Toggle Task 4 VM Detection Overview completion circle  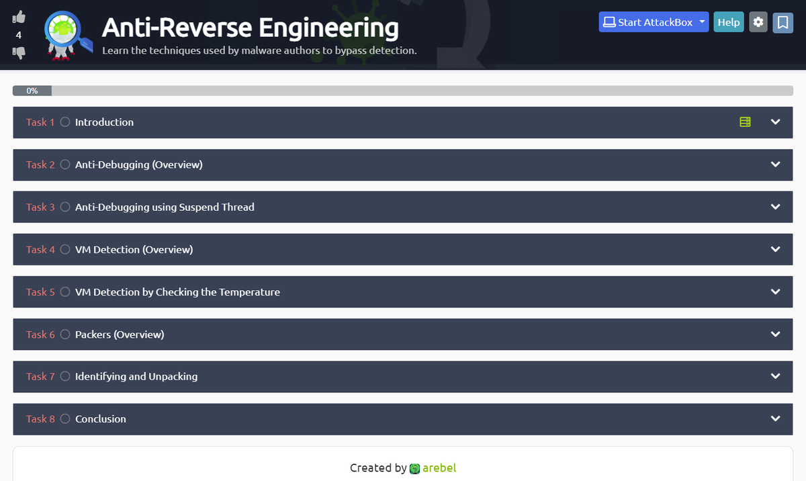[x=65, y=249]
